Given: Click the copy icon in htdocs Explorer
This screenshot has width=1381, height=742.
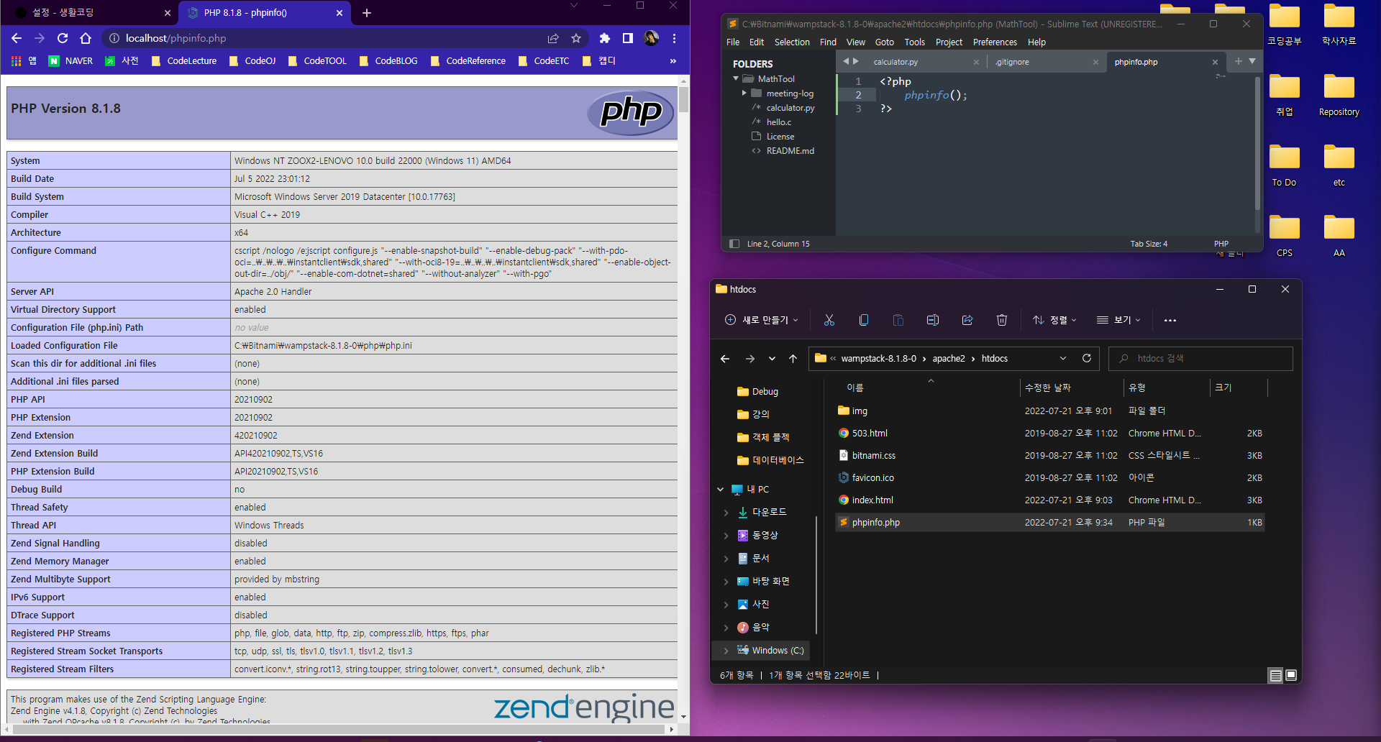Looking at the screenshot, I should (x=864, y=320).
